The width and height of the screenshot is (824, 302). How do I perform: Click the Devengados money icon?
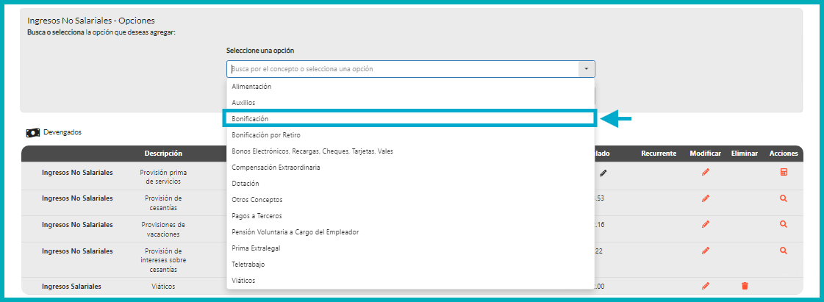click(33, 133)
